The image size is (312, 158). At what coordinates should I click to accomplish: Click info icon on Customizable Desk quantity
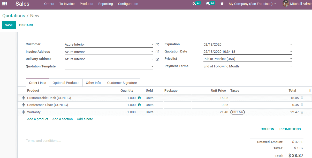[139, 98]
